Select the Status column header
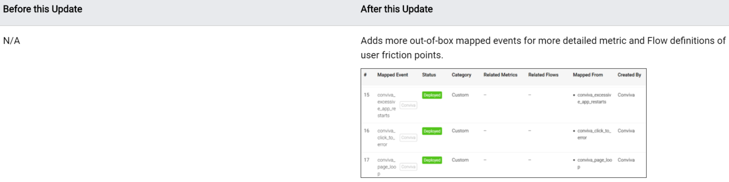This screenshot has width=729, height=182. point(429,75)
